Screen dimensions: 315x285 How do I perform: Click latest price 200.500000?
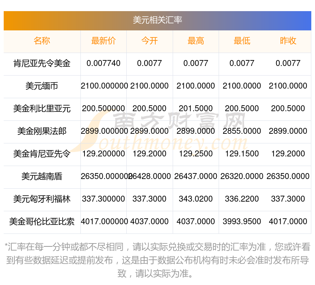pyautogui.click(x=103, y=109)
